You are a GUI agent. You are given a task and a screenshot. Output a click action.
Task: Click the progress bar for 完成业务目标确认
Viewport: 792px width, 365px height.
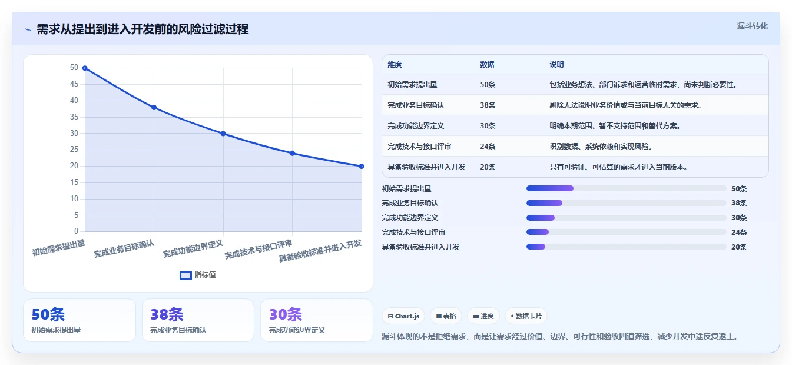[x=626, y=203]
